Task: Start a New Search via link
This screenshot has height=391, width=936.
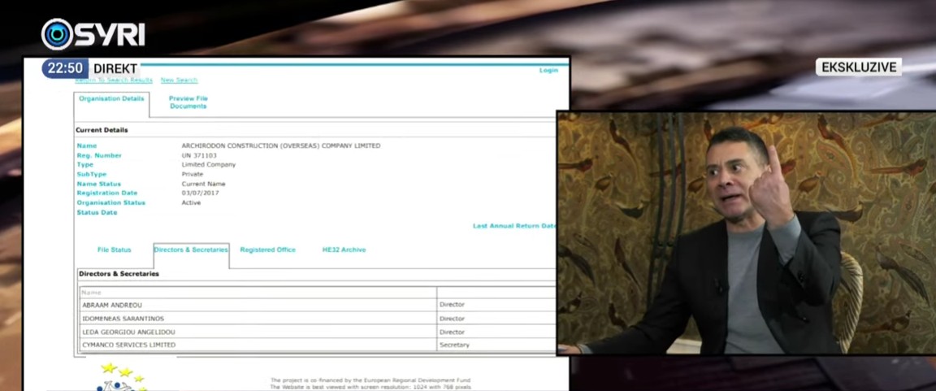Action: (179, 80)
